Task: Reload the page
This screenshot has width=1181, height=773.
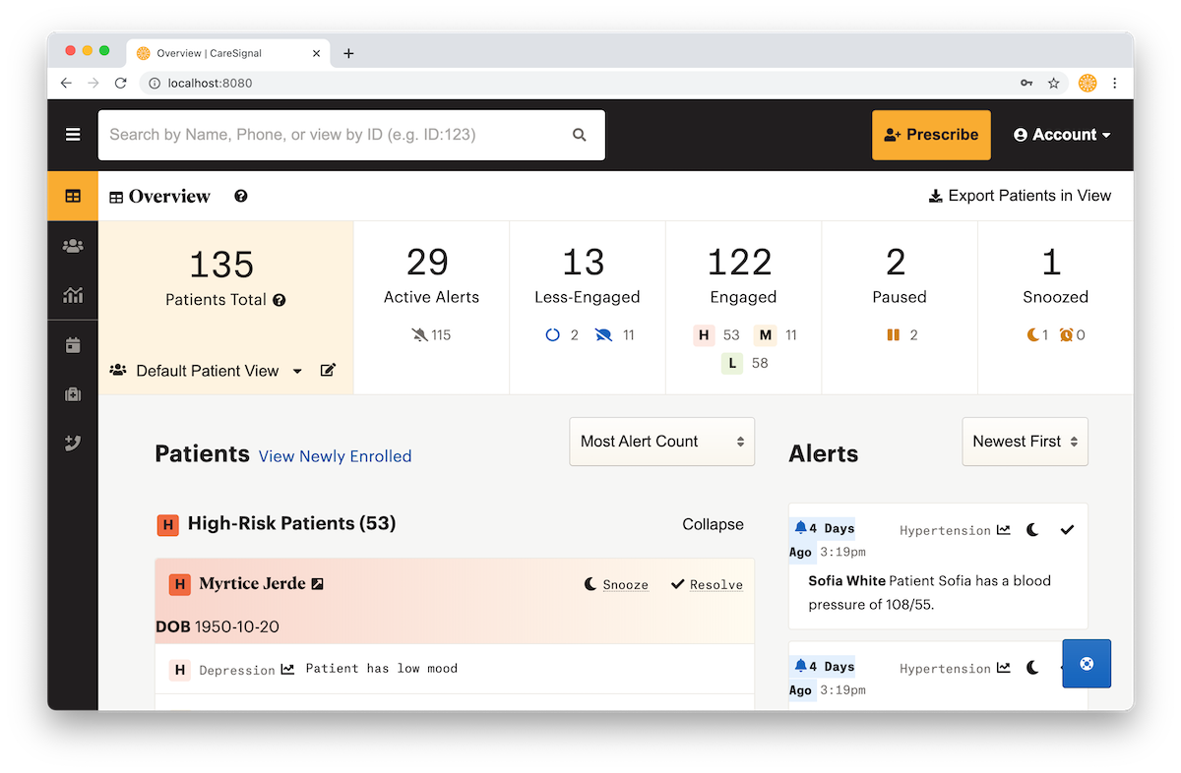Action: (120, 83)
